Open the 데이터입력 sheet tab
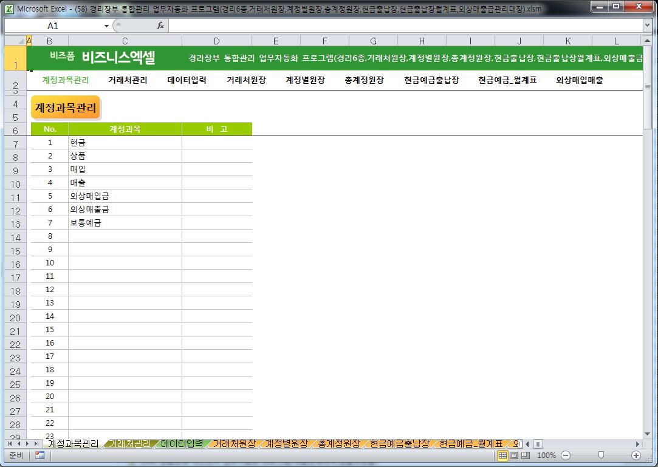The image size is (658, 467). 182,443
